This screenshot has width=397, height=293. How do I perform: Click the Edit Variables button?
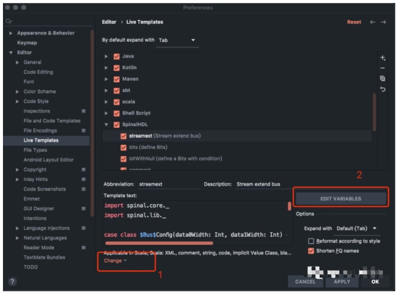[341, 198]
